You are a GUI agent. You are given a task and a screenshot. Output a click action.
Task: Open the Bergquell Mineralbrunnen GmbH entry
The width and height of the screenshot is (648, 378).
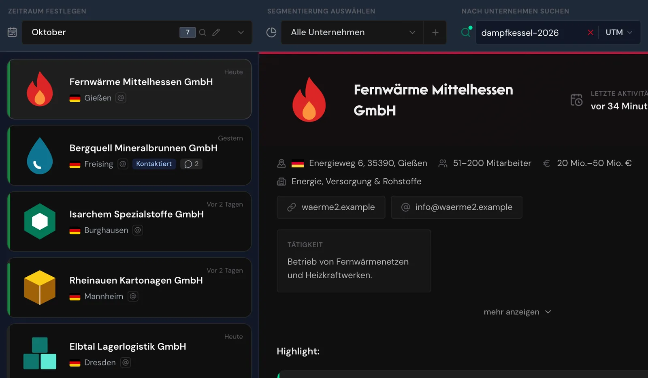[x=130, y=155]
